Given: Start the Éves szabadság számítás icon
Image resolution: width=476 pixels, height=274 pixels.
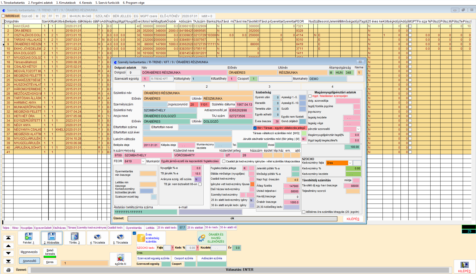Looking at the screenshot, I should pyautogui.click(x=141, y=238).
